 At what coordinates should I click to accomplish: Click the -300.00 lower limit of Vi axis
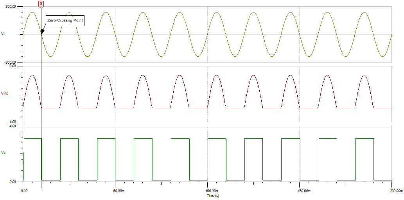point(10,62)
